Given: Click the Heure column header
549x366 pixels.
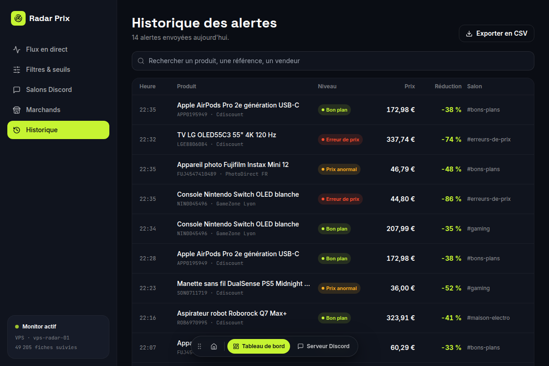Looking at the screenshot, I should [147, 86].
